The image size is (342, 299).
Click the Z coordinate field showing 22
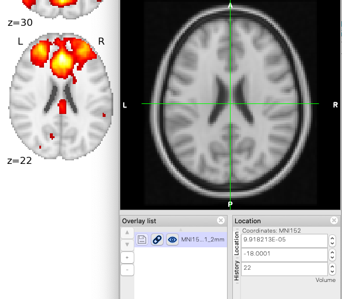[285, 269]
